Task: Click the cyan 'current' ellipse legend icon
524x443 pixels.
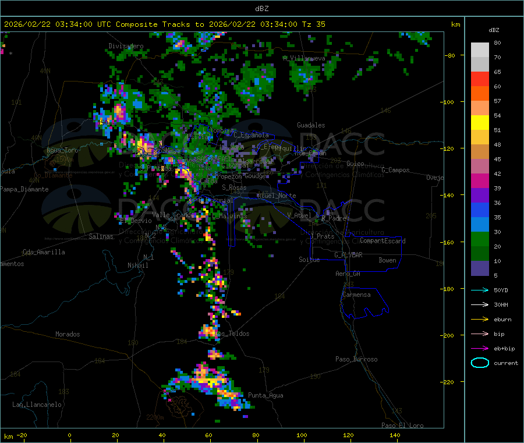Action: click(x=480, y=363)
